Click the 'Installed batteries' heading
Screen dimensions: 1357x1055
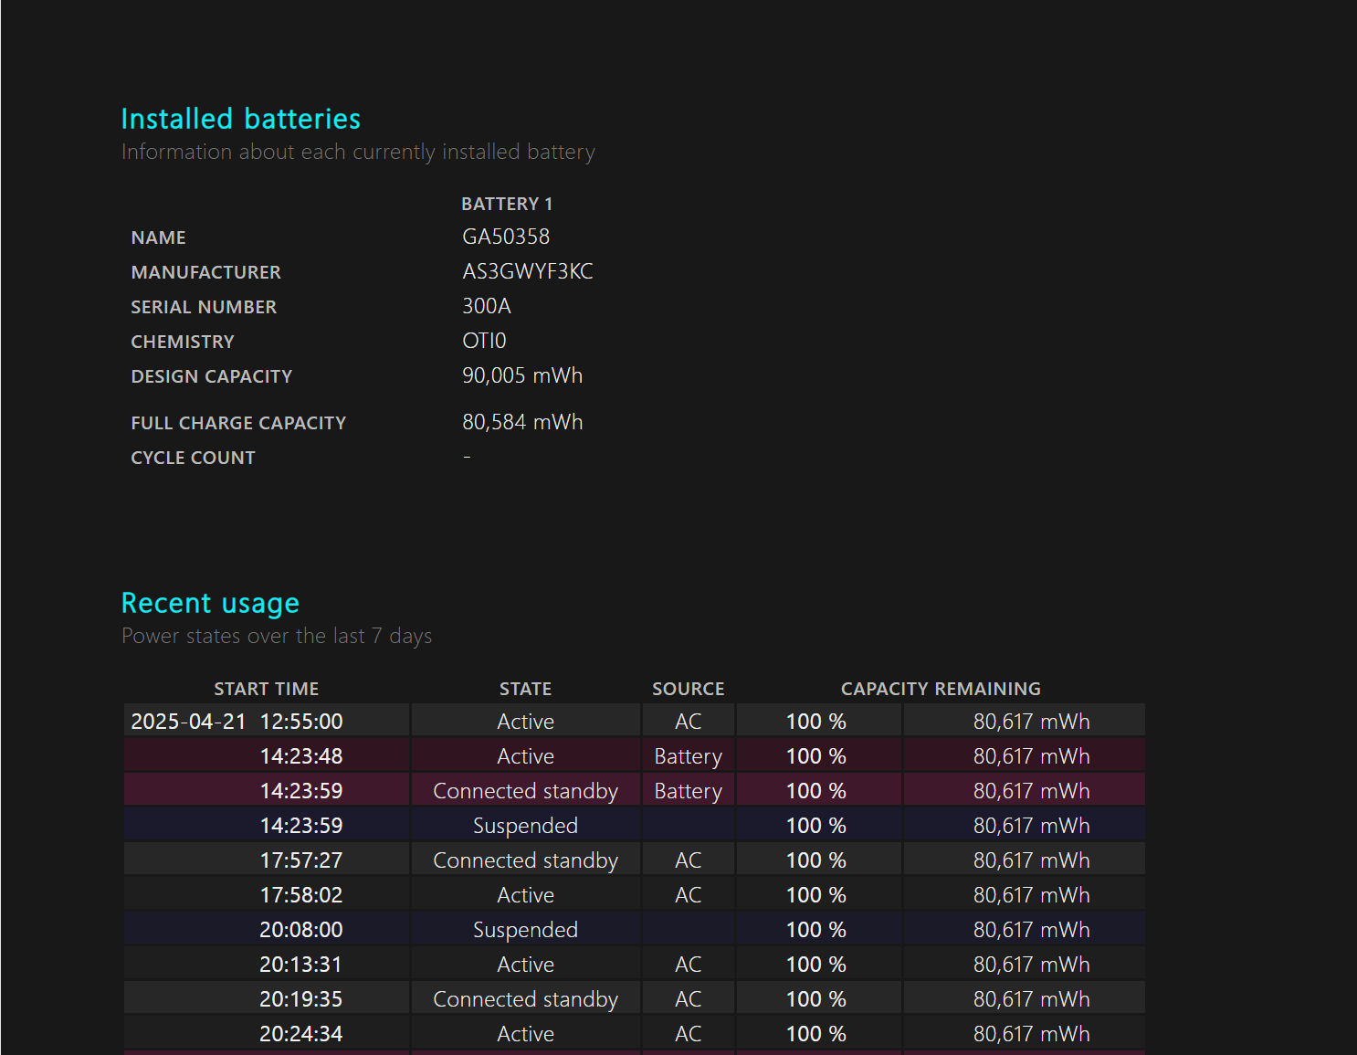point(241,119)
